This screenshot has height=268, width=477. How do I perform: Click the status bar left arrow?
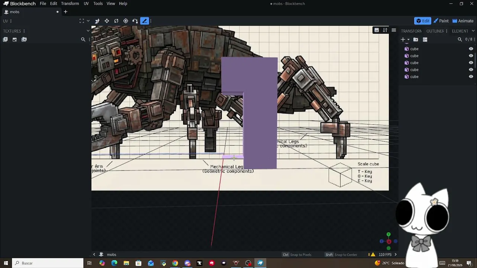[94, 255]
